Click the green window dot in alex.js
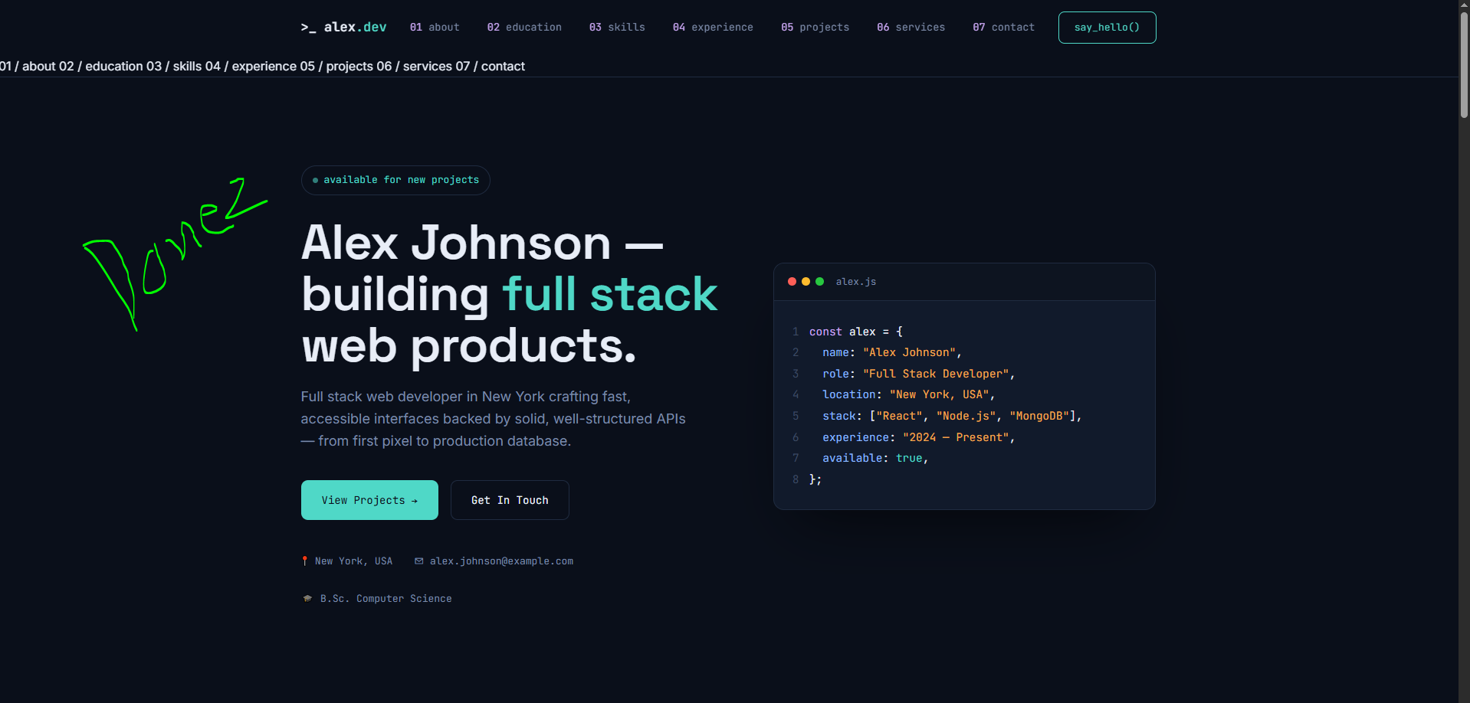This screenshot has width=1470, height=703. tap(819, 282)
